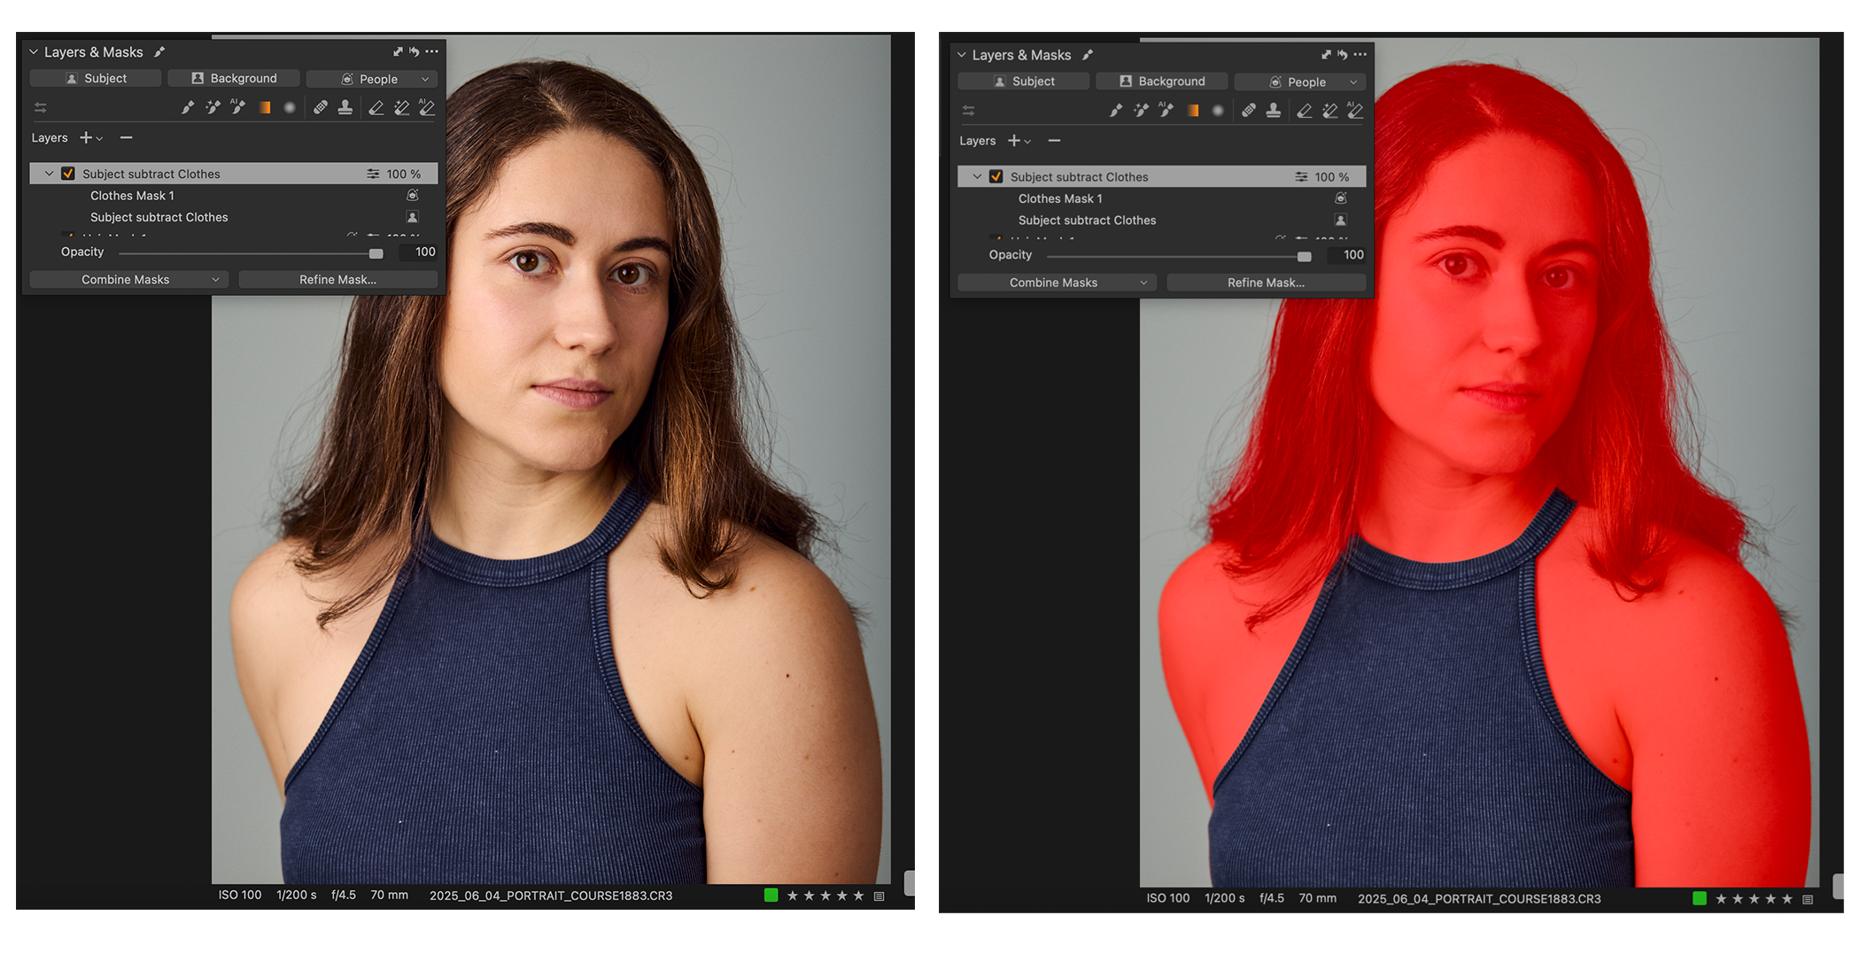
Task: Select Radial Gradient Mask tool in right panel
Action: 1218,111
